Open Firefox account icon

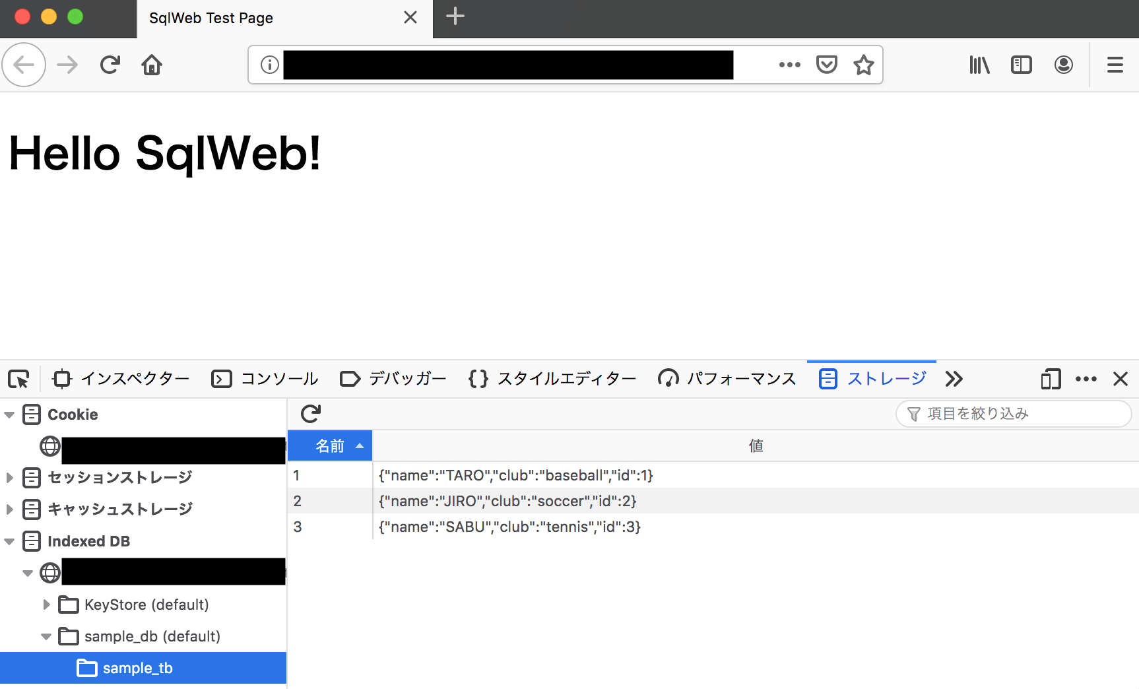tap(1063, 65)
